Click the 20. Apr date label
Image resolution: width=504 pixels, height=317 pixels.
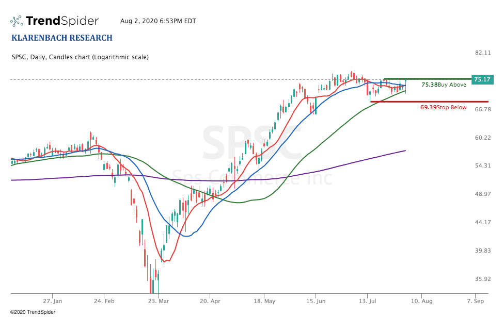tap(210, 301)
